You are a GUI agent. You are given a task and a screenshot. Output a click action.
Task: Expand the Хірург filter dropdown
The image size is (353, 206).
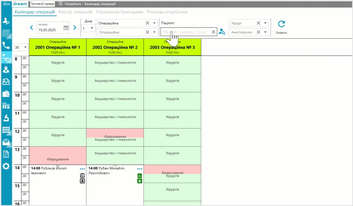[266, 23]
